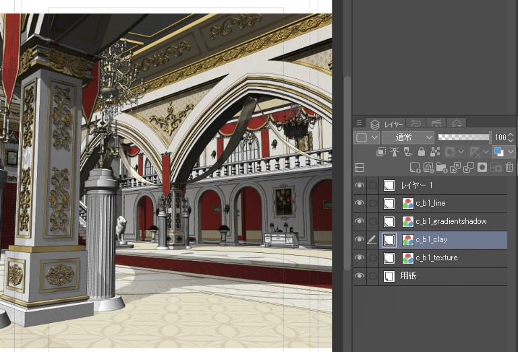Increase opacity with the up stepper arrow
The width and height of the screenshot is (518, 352).
[x=511, y=135]
